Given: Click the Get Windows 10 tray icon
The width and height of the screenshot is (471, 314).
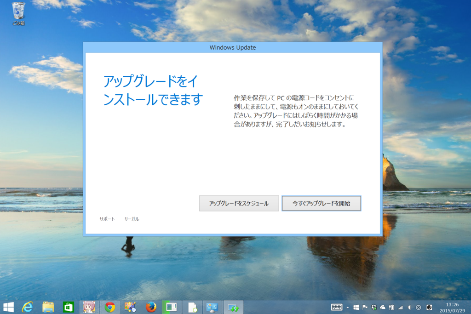Looking at the screenshot, I should click(356, 308).
